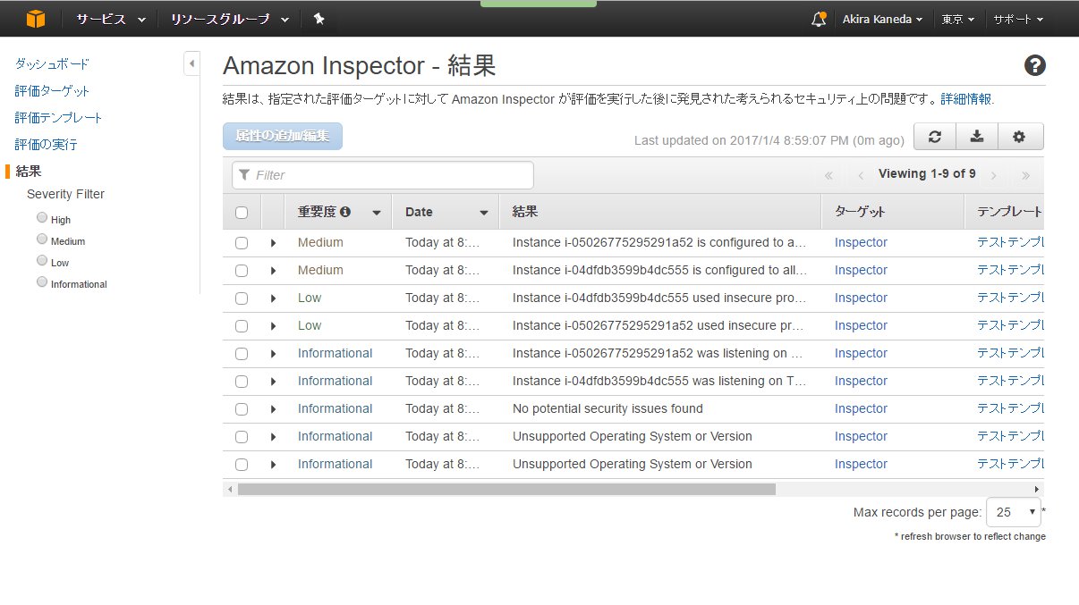The image size is (1079, 605).
Task: Check the select-all findings checkbox
Action: pyautogui.click(x=241, y=211)
